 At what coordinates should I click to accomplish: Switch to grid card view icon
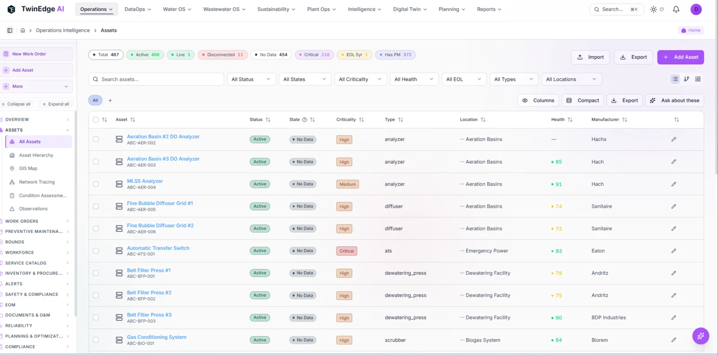pyautogui.click(x=698, y=79)
